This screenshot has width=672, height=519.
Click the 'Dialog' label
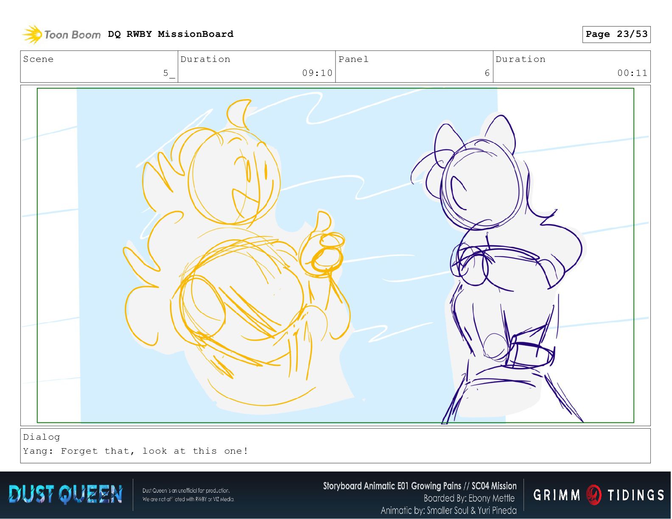[x=42, y=437]
